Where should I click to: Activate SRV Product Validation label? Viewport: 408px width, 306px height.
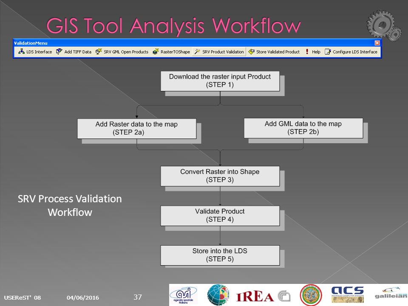click(223, 52)
